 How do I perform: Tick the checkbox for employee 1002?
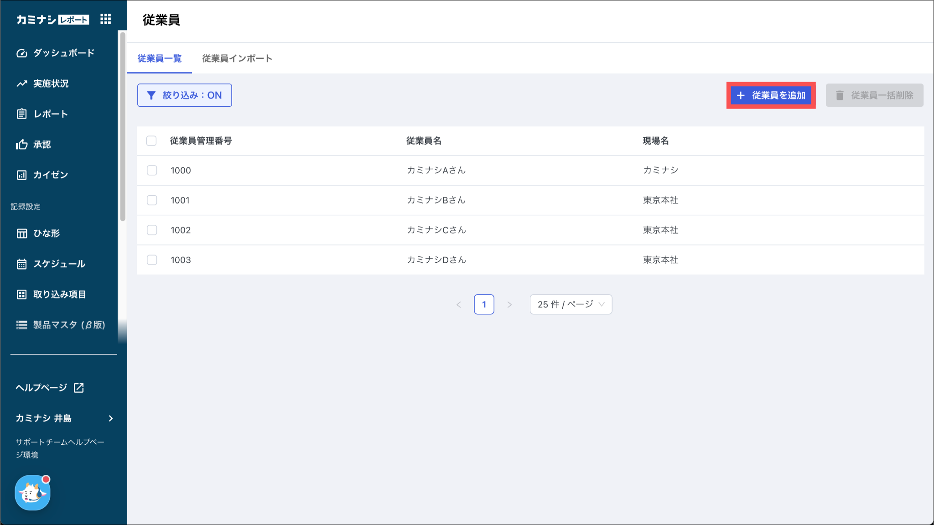[152, 230]
